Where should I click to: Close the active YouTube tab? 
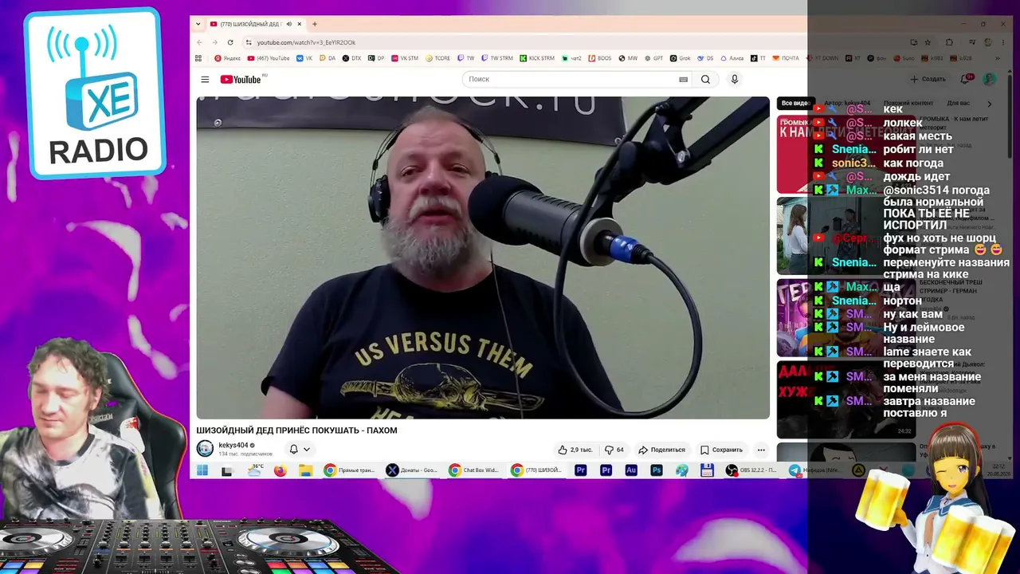299,24
